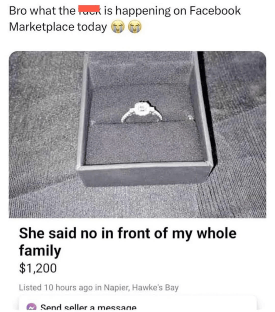Select the word Bro at post start

point(17,11)
